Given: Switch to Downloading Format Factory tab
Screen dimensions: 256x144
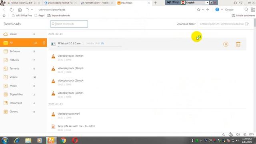Looking at the screenshot, I should [x=60, y=3].
